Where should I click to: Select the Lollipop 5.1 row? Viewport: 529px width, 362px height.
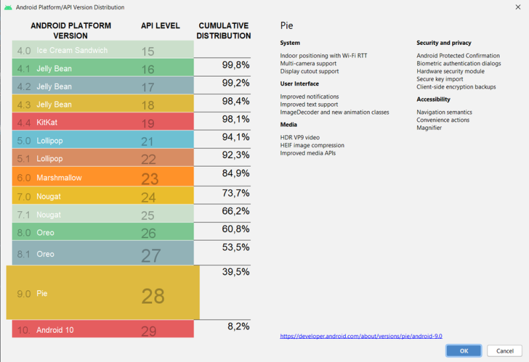click(x=102, y=158)
